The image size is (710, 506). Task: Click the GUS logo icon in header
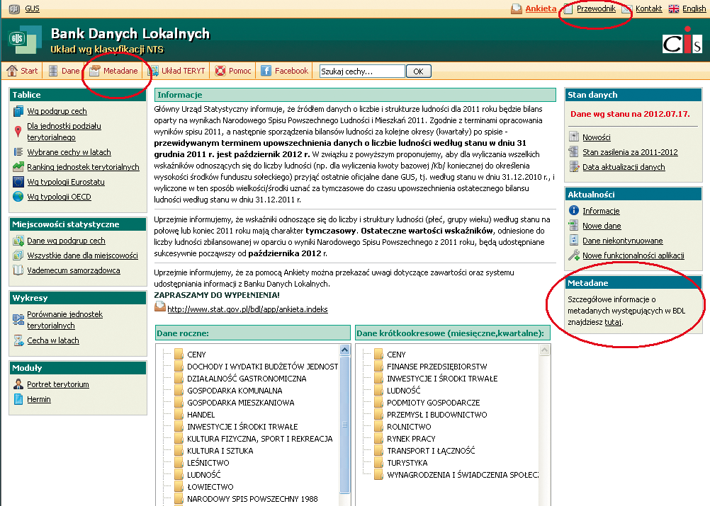(24, 40)
